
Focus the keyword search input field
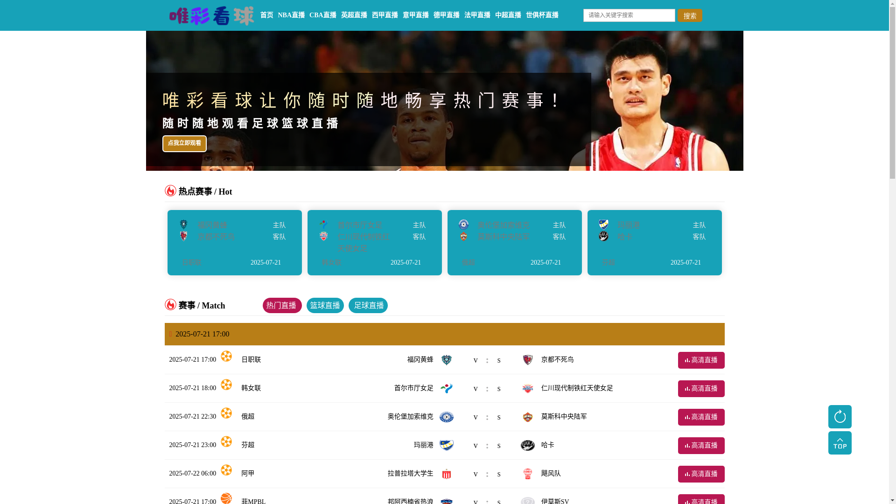coord(629,15)
